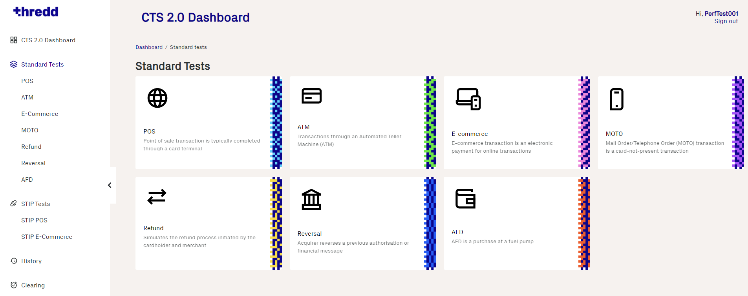Click the Standard Tests layers icon
This screenshot has height=296, width=748.
pos(14,64)
